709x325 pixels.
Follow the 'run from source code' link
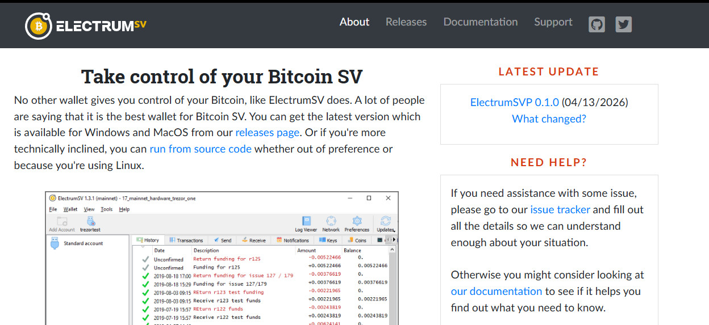(201, 149)
